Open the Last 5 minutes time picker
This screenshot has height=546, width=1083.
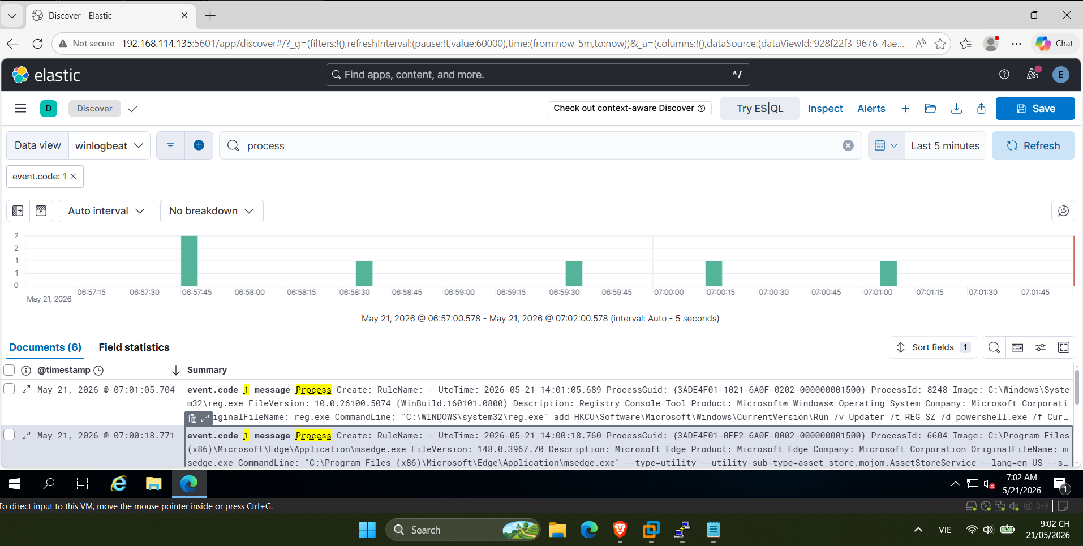tap(945, 145)
